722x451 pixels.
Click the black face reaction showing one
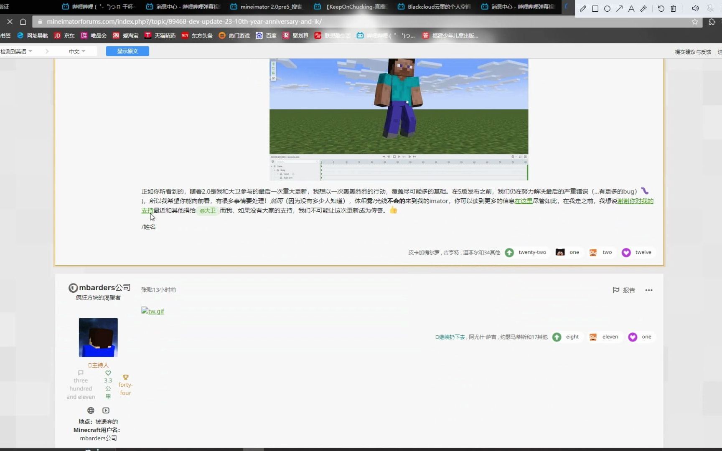tap(568, 252)
